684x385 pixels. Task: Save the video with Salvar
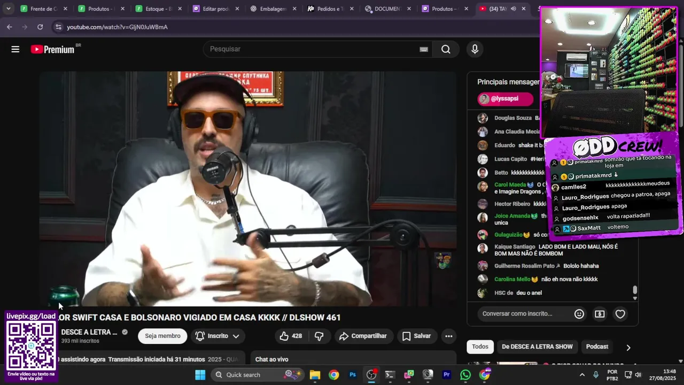(416, 336)
